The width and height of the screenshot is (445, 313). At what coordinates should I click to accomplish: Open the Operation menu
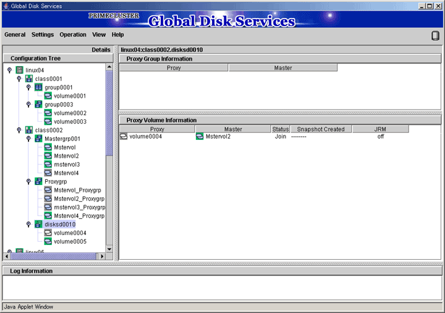click(73, 35)
